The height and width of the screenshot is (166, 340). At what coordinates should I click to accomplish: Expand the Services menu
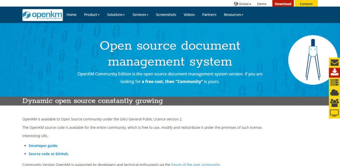[140, 15]
